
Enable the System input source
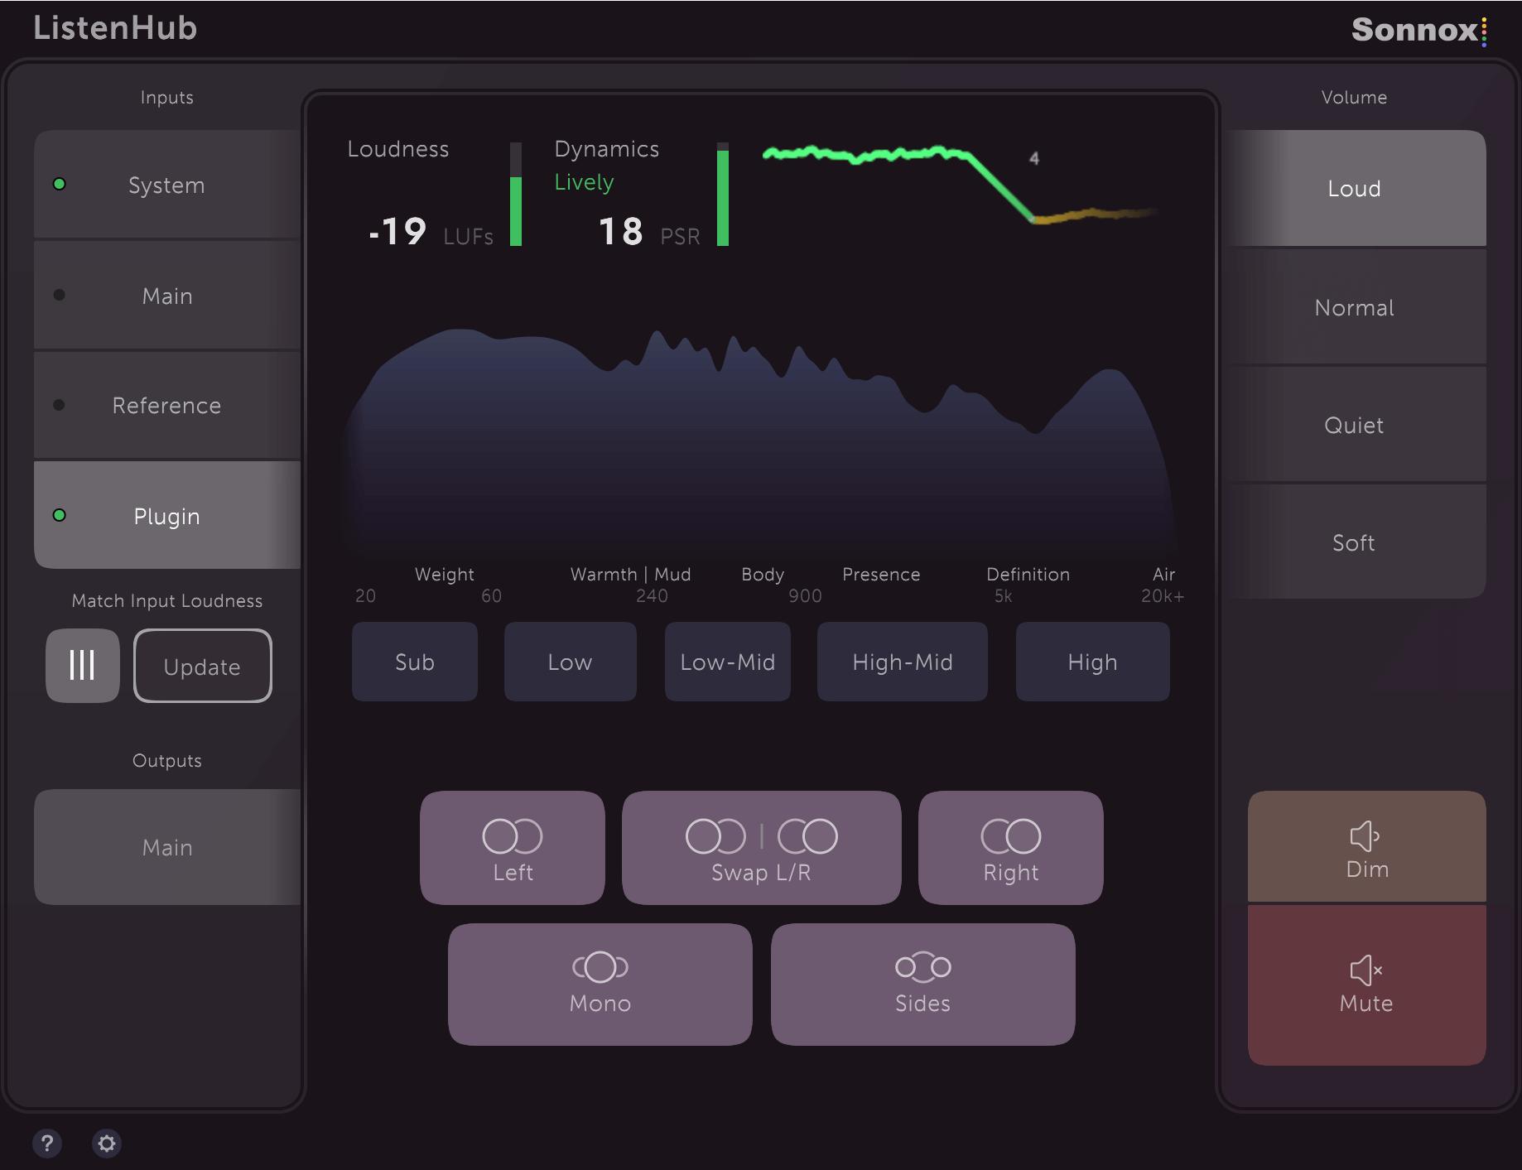point(166,185)
